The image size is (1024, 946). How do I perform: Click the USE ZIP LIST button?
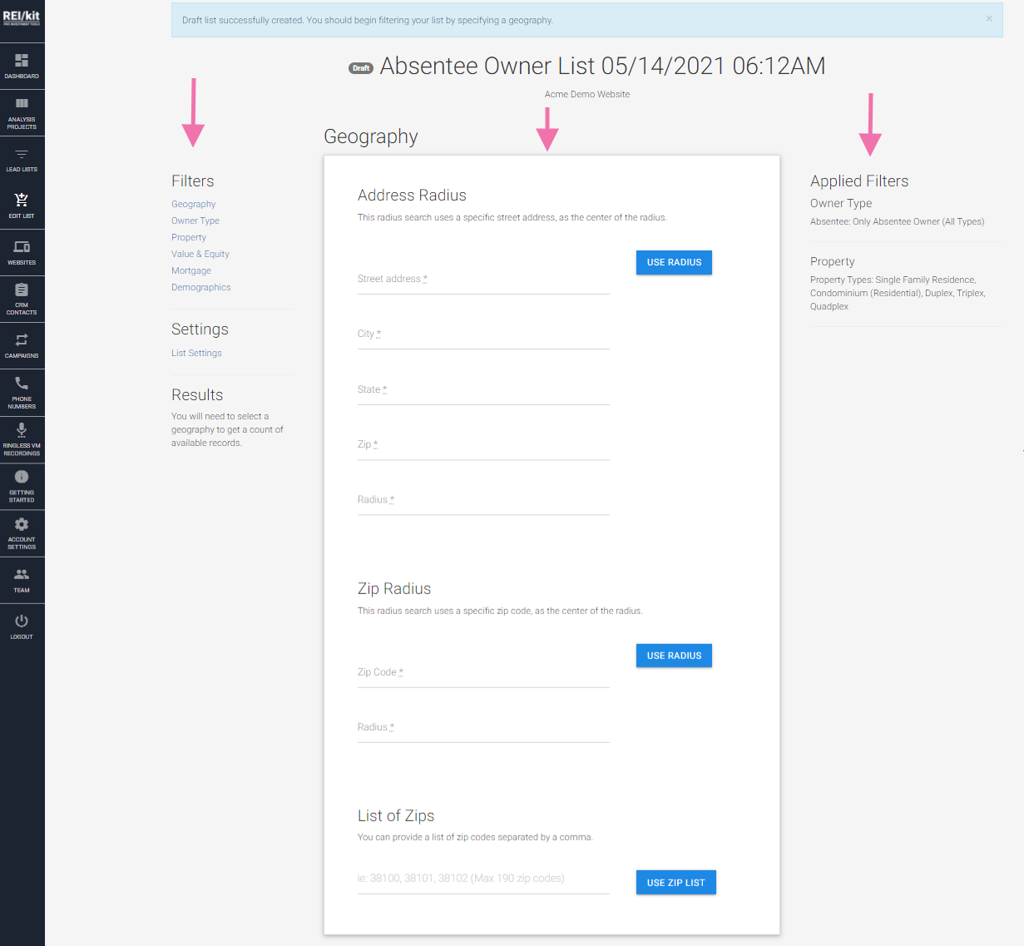[675, 882]
